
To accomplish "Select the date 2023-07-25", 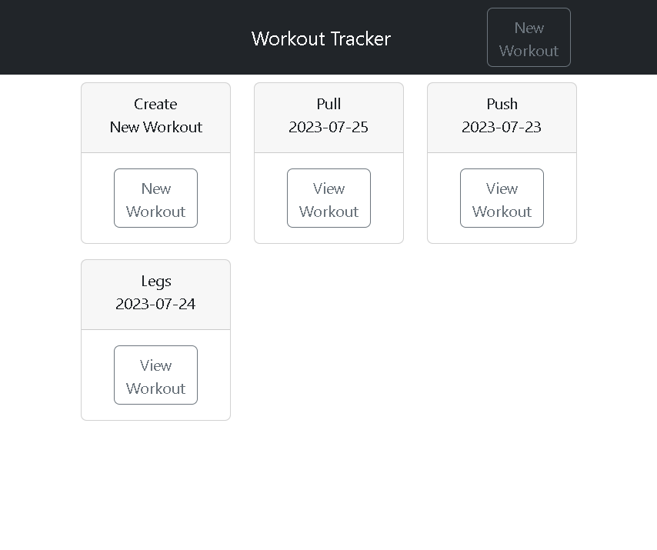I will click(328, 127).
